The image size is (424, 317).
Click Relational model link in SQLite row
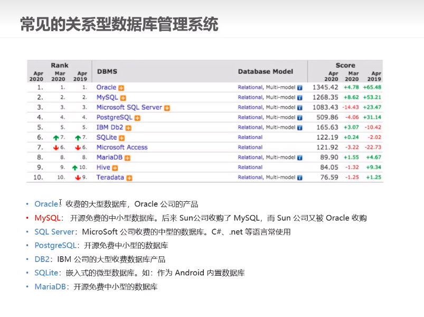click(250, 137)
